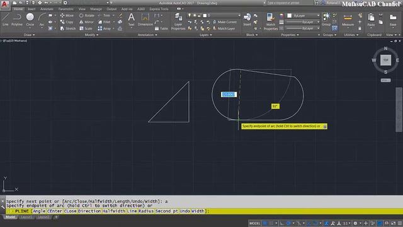Select the Polyline tool

pyautogui.click(x=17, y=20)
